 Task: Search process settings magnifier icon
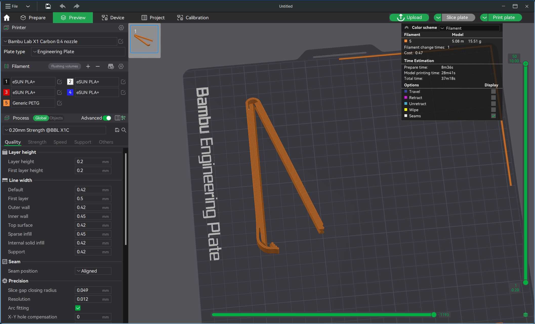tap(124, 130)
